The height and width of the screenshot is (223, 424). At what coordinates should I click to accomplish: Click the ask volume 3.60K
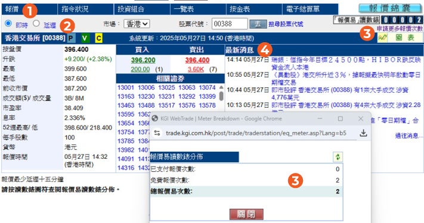coord(196,70)
